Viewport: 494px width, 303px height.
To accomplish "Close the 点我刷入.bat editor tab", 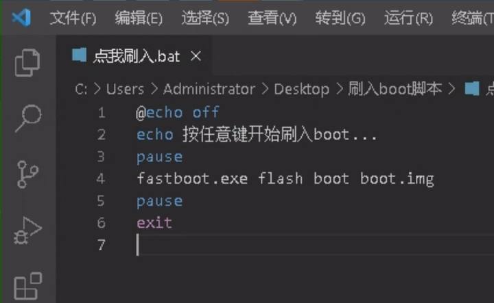I will (196, 57).
